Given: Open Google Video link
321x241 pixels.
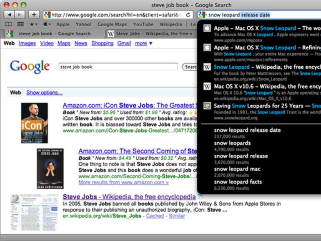Looking at the screenshot, I should [47, 43].
